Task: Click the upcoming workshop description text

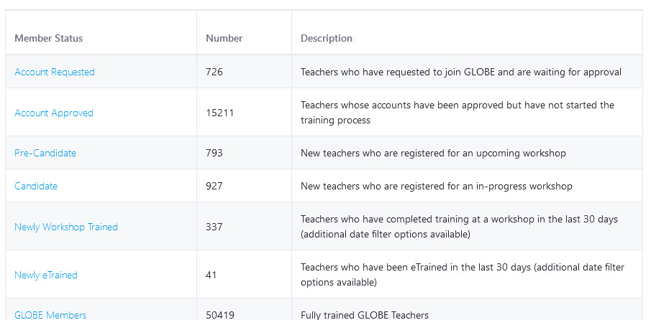Action: tap(433, 153)
